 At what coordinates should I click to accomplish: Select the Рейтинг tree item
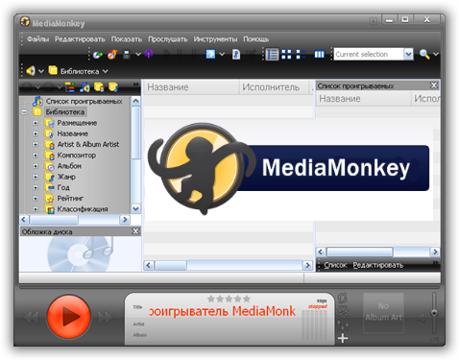[x=70, y=199]
